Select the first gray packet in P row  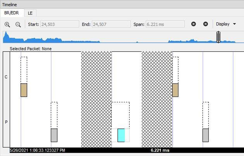[54, 135]
